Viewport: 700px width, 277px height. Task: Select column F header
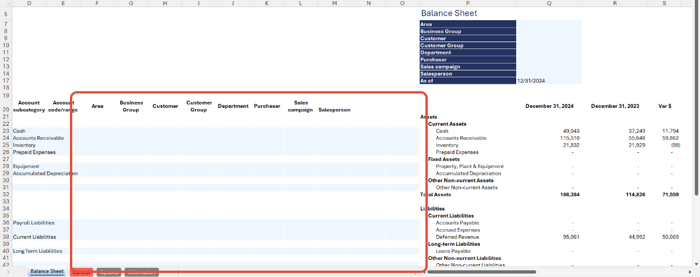(x=97, y=3)
